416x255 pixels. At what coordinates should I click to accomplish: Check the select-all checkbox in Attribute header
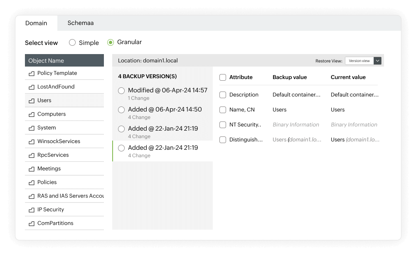pos(222,77)
